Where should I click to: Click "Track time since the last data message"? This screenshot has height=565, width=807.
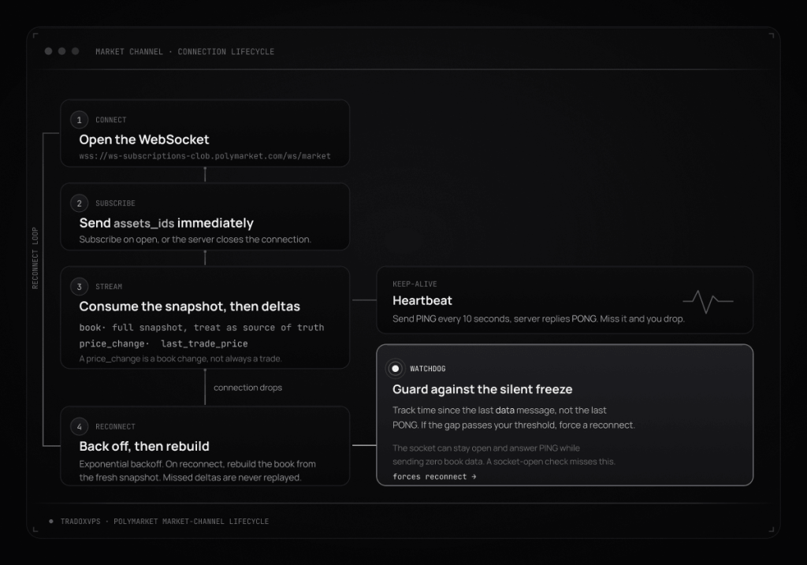pos(514,418)
